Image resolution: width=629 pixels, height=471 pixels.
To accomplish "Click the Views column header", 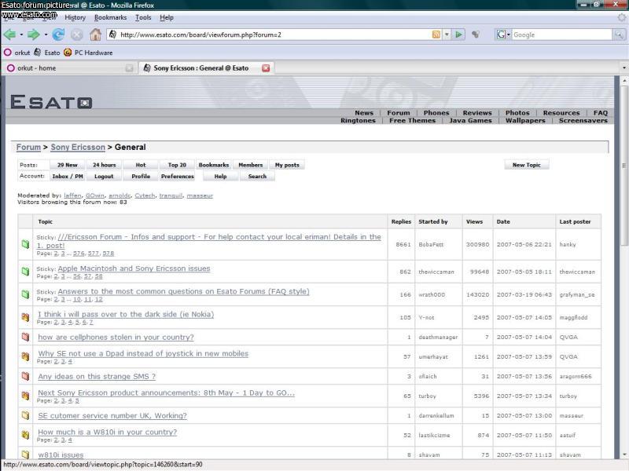I will pos(474,221).
